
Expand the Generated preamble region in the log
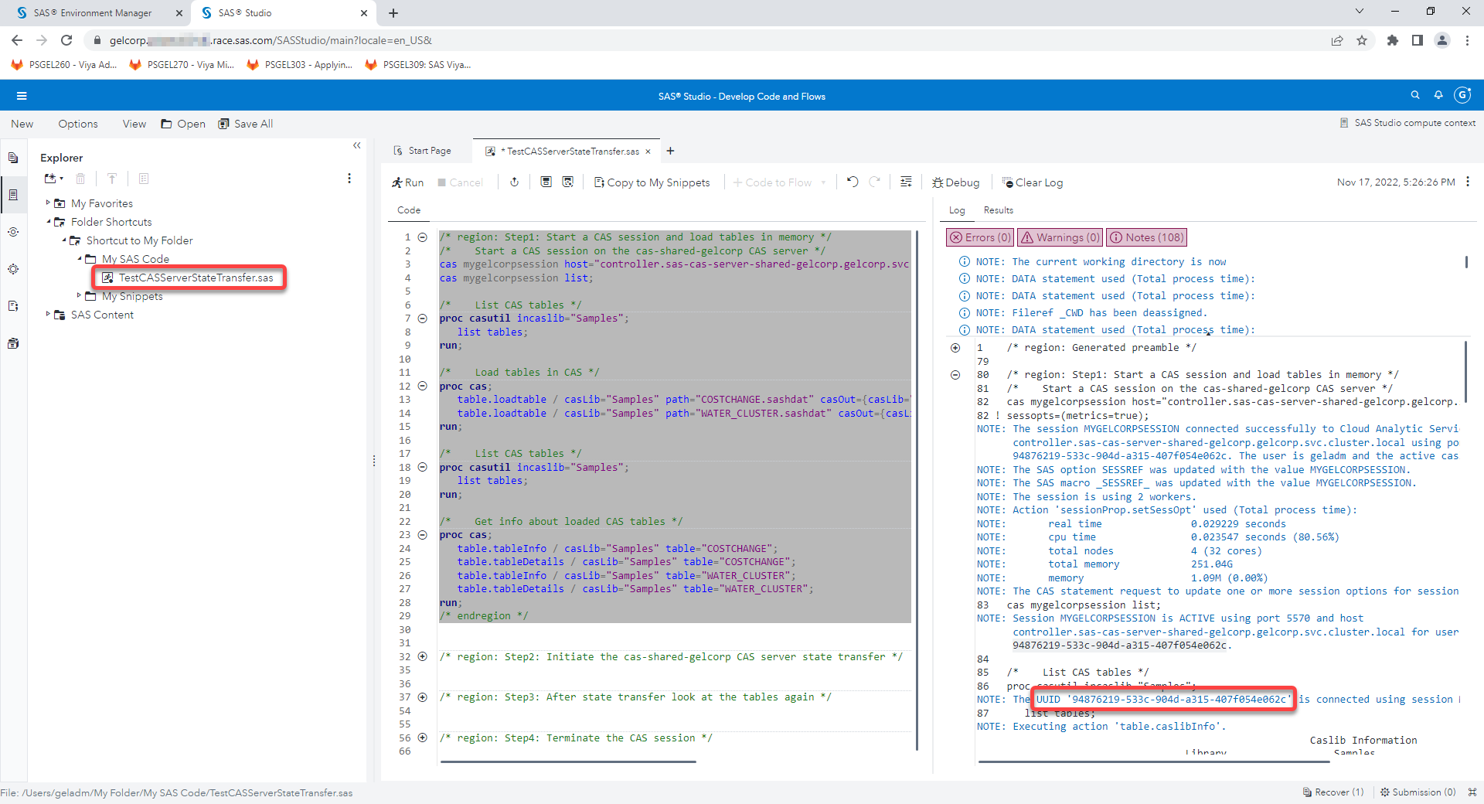(x=955, y=348)
